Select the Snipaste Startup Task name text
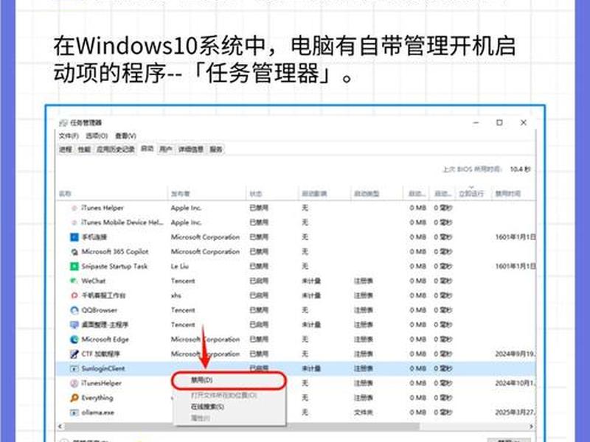This screenshot has width=590, height=442. [x=115, y=266]
